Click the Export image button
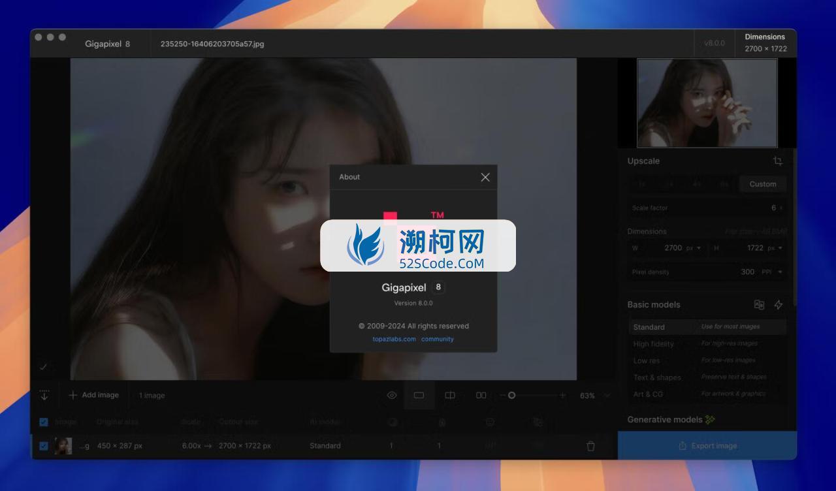This screenshot has width=836, height=491. click(707, 445)
